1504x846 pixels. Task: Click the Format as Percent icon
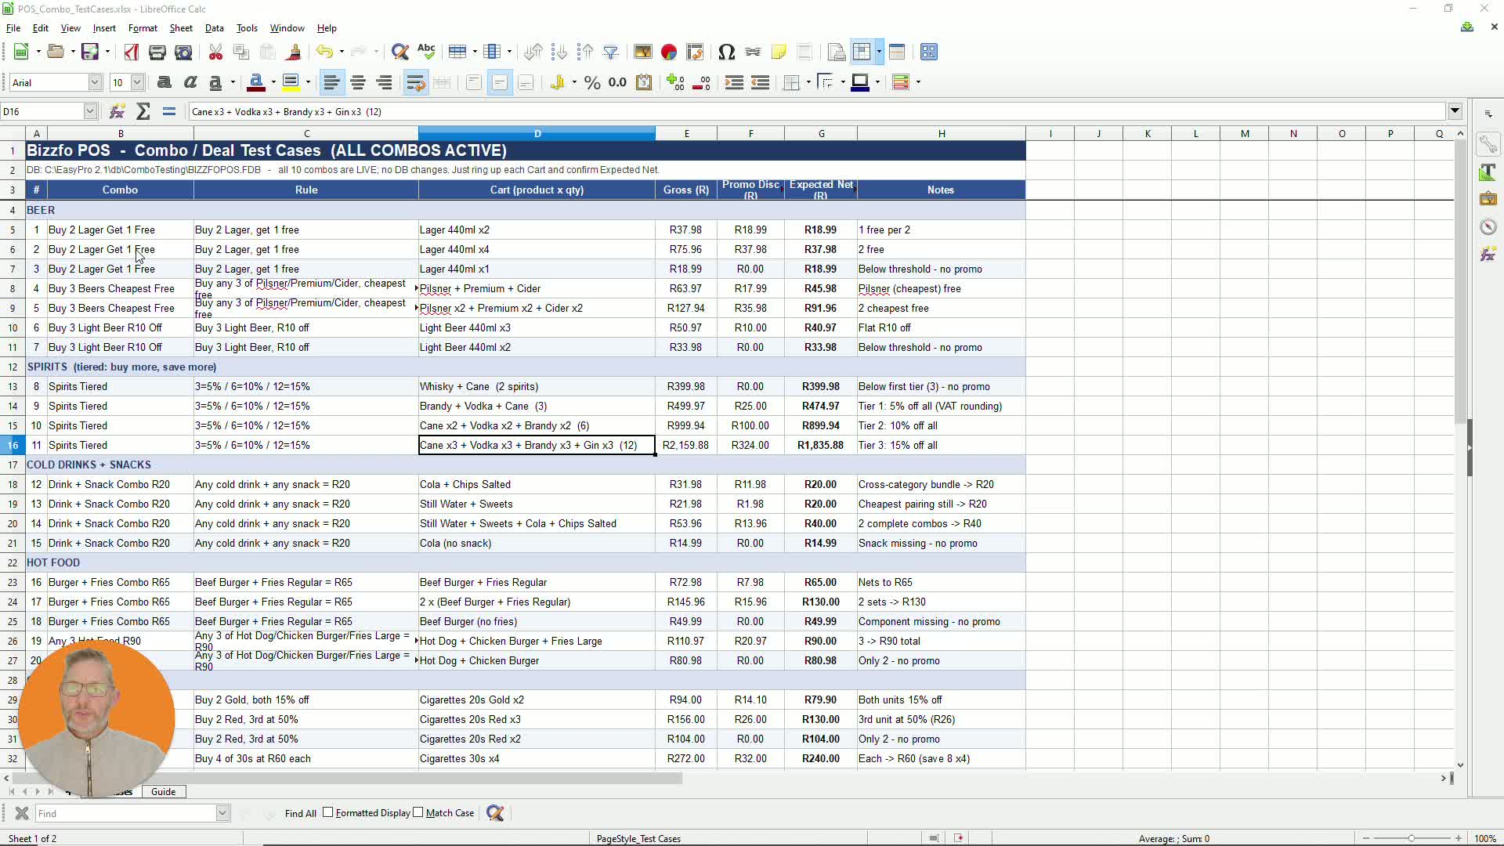click(x=592, y=82)
